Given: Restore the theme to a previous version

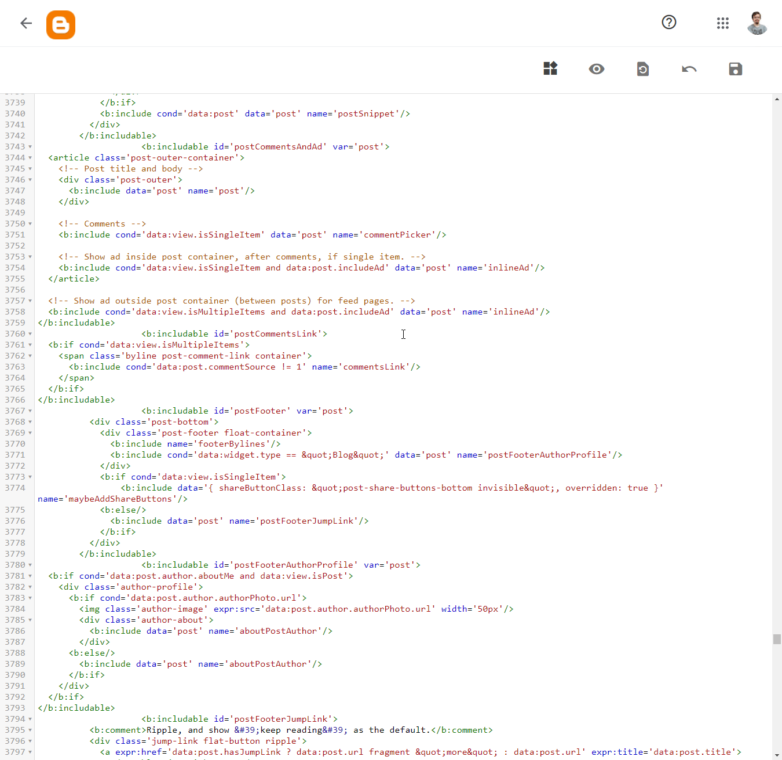Looking at the screenshot, I should coord(643,69).
